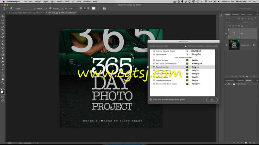Open layer blend mode dropdown

click(x=233, y=22)
